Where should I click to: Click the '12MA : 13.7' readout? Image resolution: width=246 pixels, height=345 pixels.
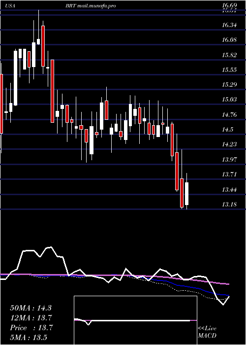[31, 318]
